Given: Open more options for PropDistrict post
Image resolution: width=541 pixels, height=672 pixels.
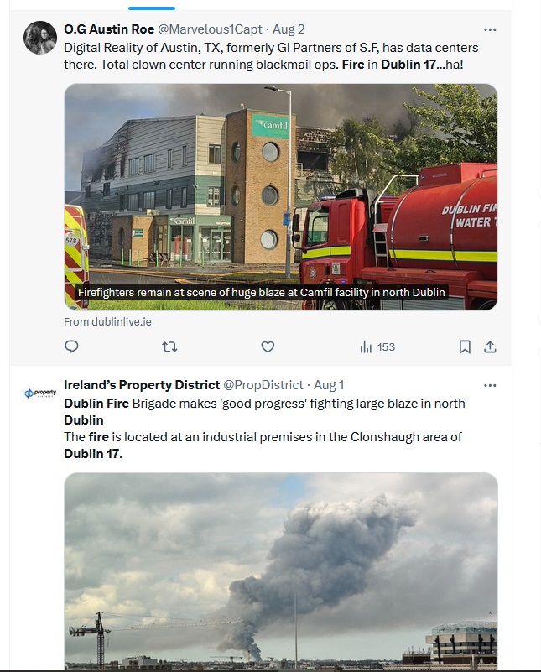Looking at the screenshot, I should (x=490, y=385).
